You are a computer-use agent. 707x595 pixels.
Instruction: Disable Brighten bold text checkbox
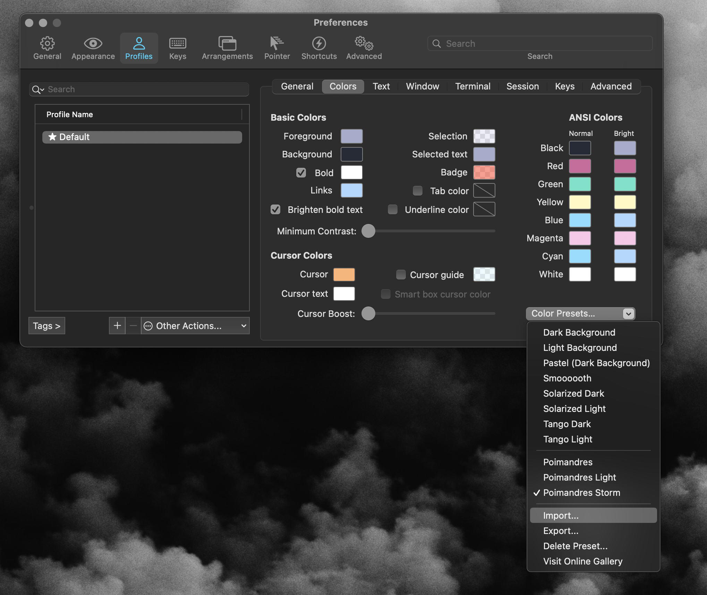tap(275, 209)
